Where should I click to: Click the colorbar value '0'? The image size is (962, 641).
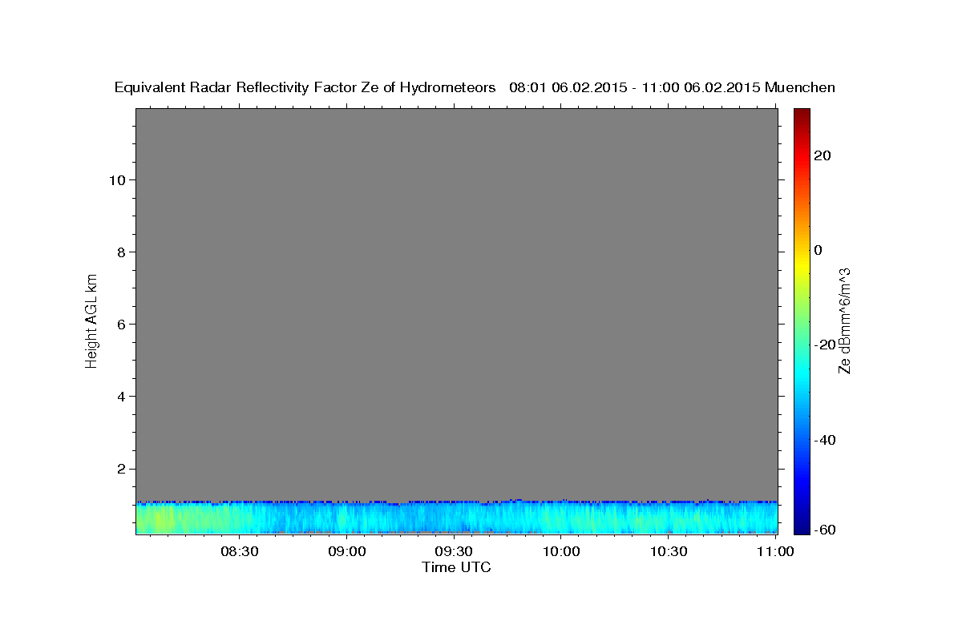[819, 250]
